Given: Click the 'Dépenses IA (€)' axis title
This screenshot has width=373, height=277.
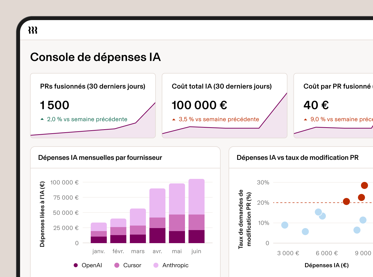Looking at the screenshot, I should pyautogui.click(x=327, y=265).
